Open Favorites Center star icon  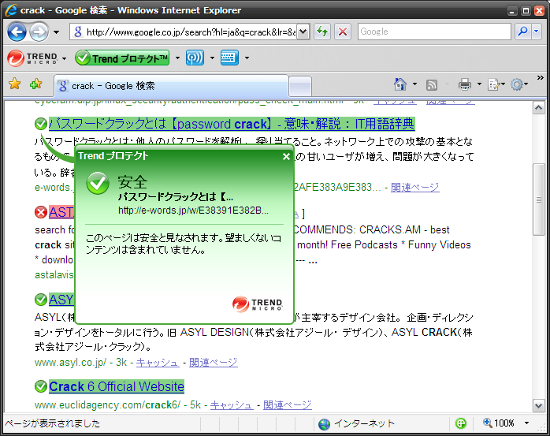click(x=15, y=84)
